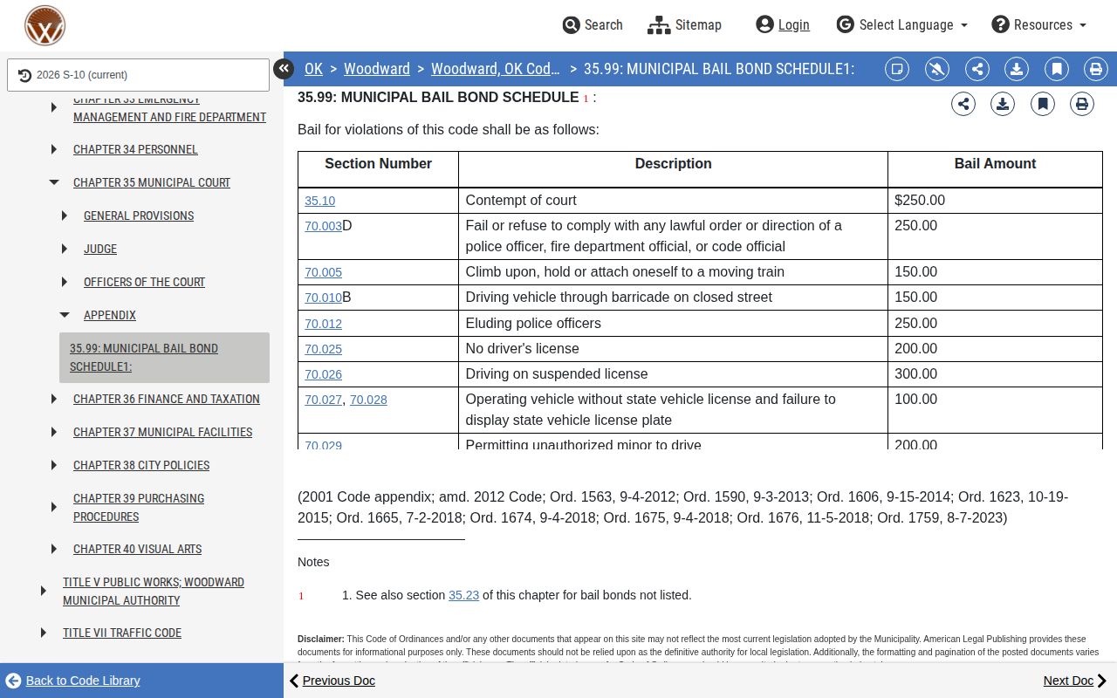This screenshot has width=1117, height=698.
Task: Open Title VII Traffic Code
Action: point(122,633)
